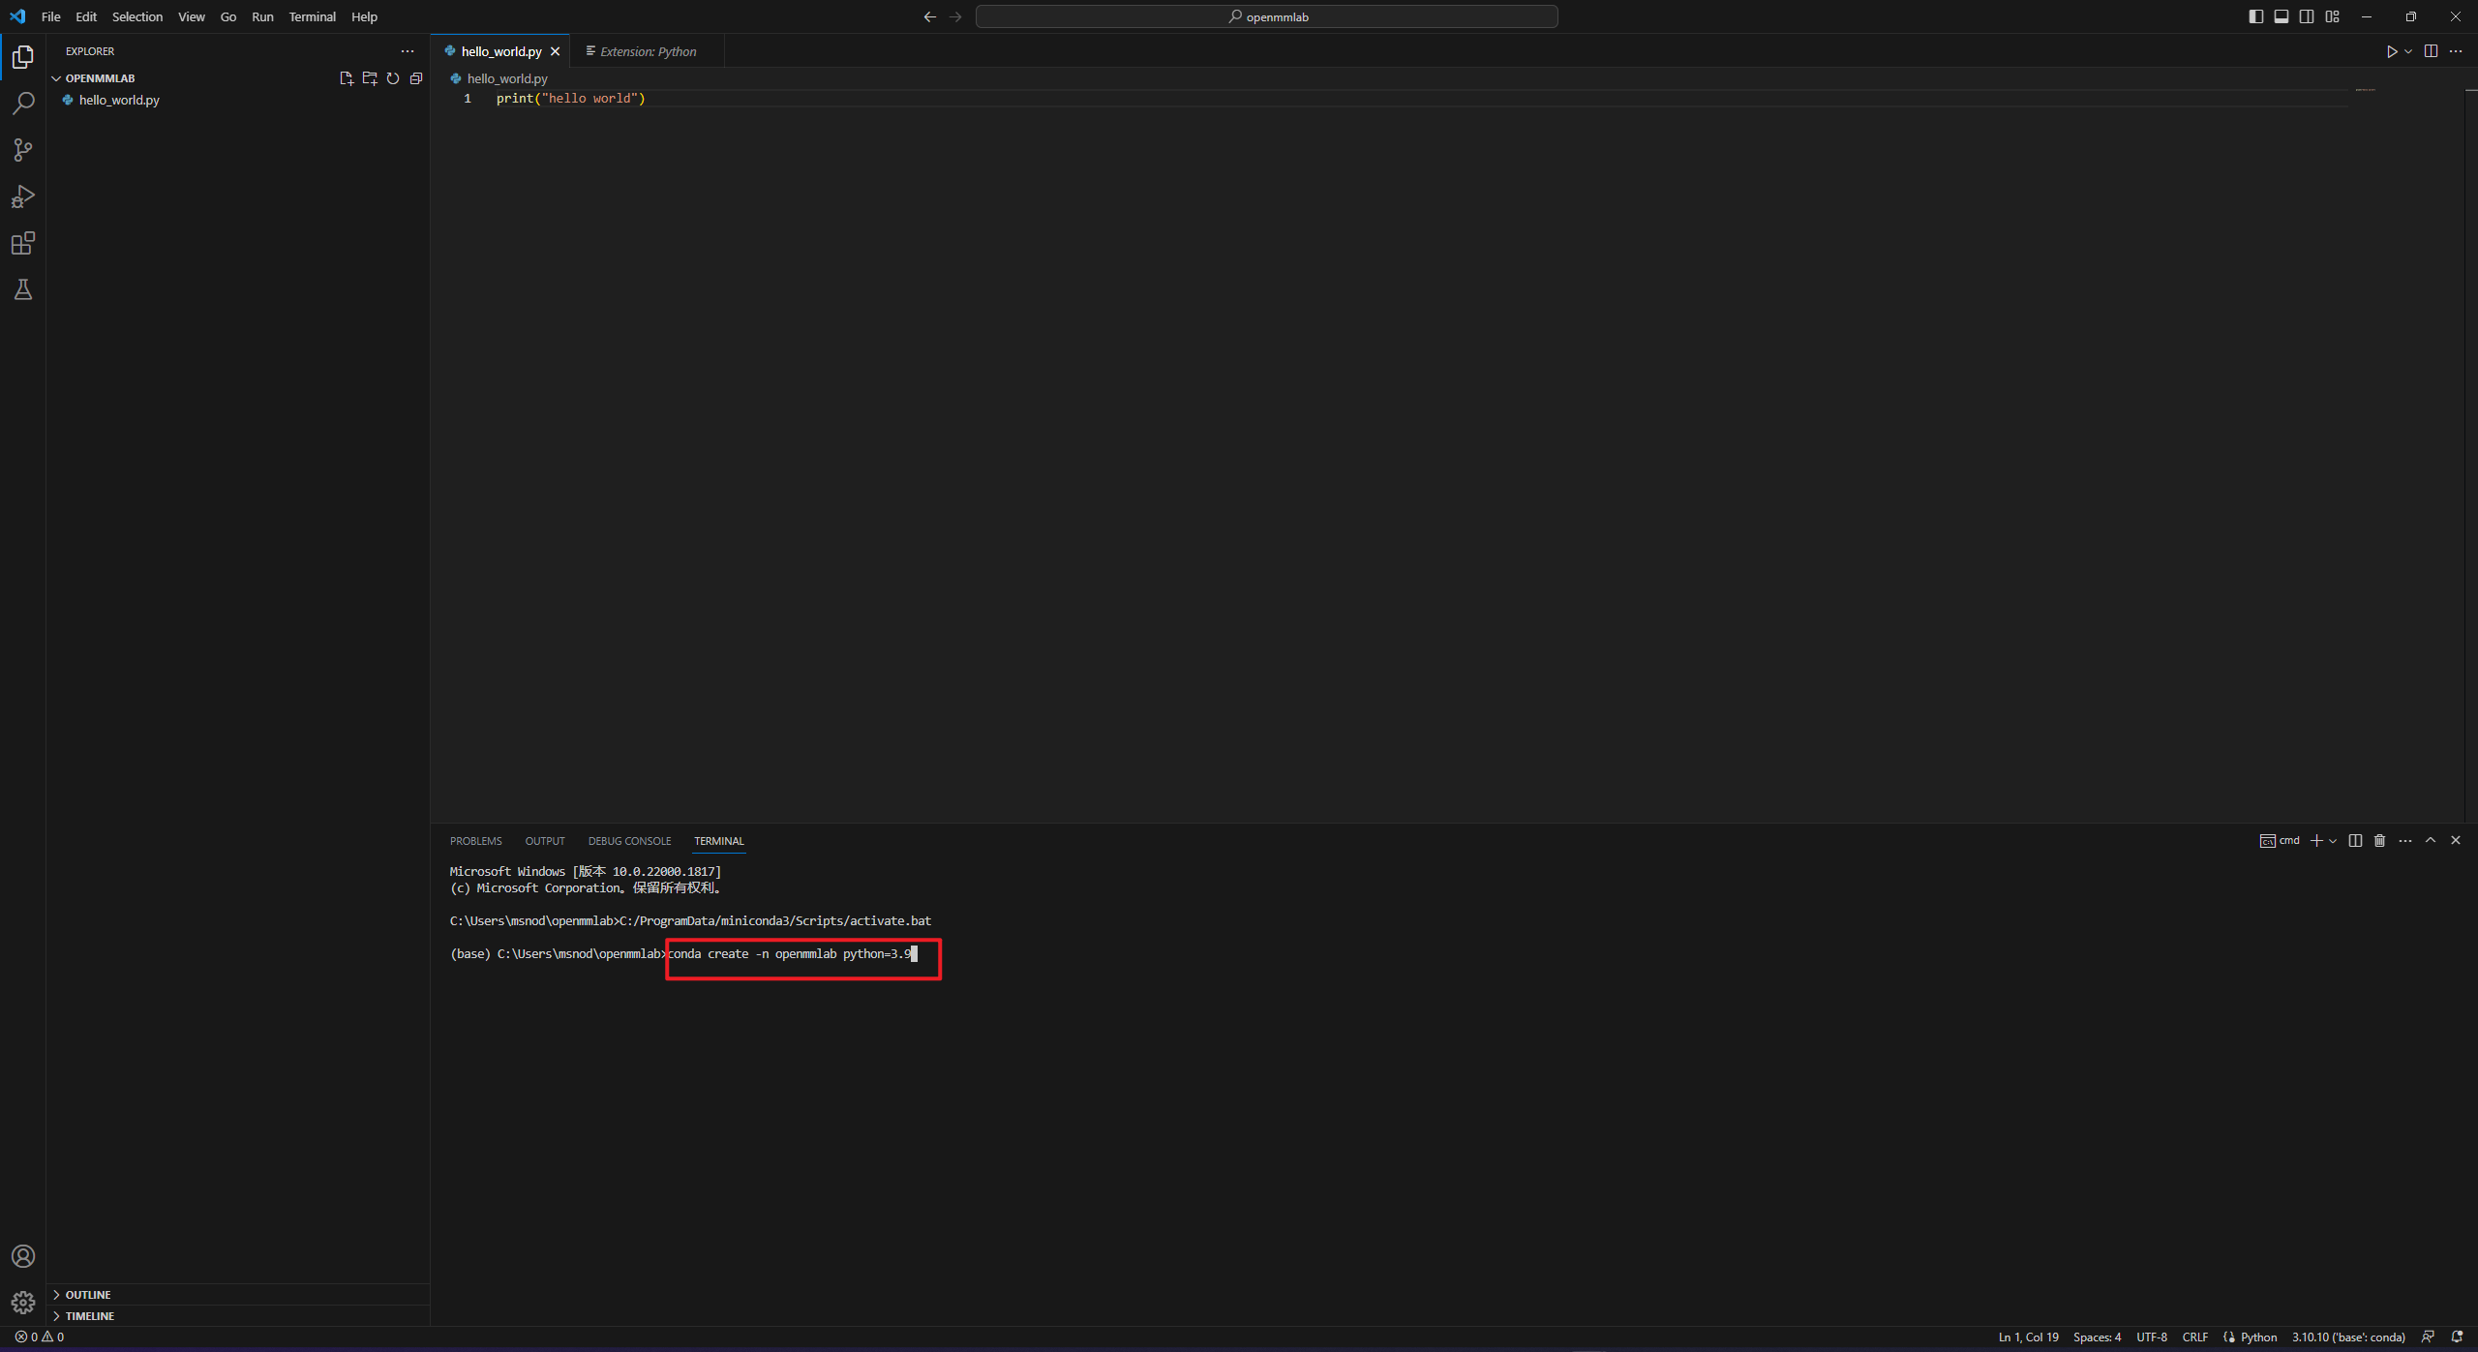Image resolution: width=2478 pixels, height=1352 pixels.
Task: Kill terminal with trash icon
Action: point(2380,840)
